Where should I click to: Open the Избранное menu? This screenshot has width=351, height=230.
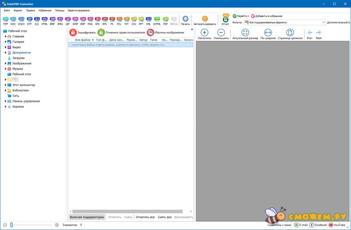(x=44, y=10)
